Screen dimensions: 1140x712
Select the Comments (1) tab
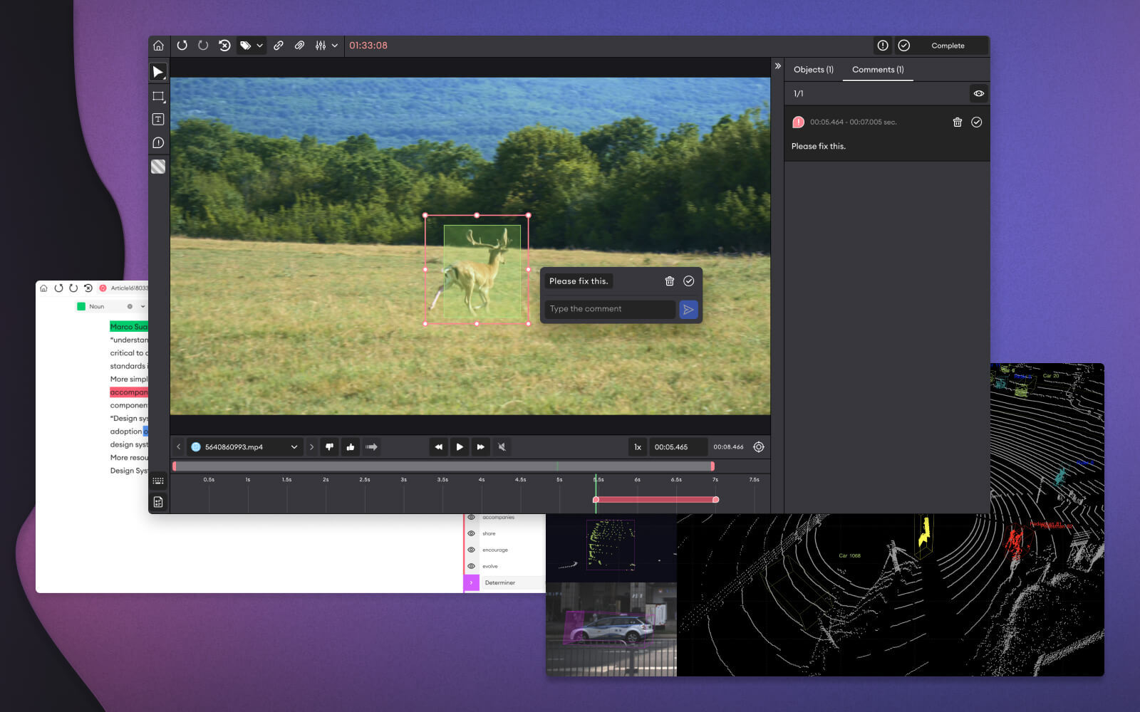pos(877,70)
